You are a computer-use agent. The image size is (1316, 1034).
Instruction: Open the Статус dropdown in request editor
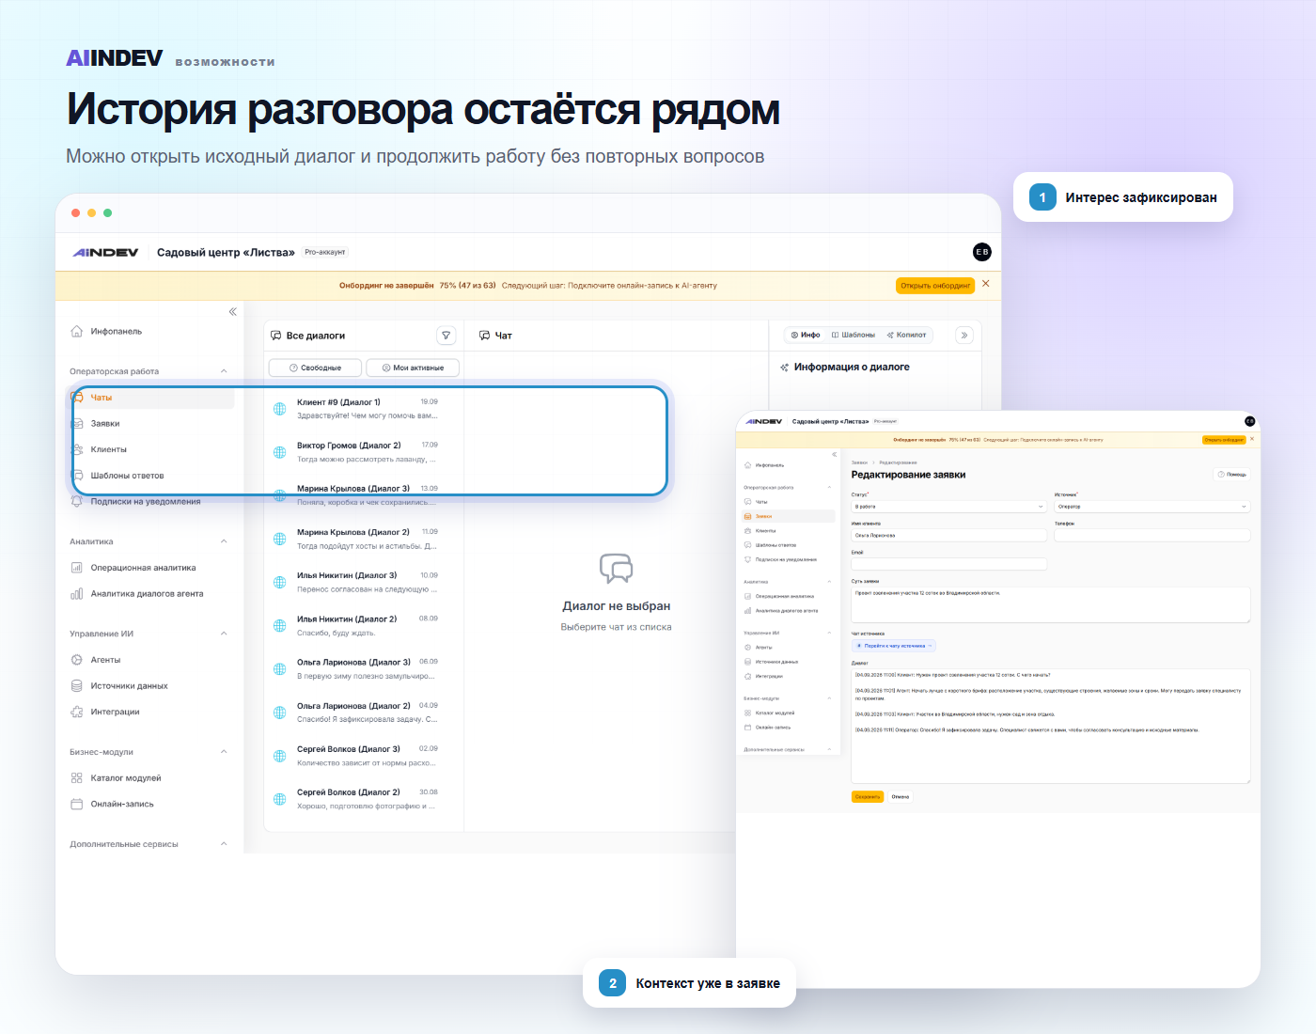pyautogui.click(x=948, y=507)
